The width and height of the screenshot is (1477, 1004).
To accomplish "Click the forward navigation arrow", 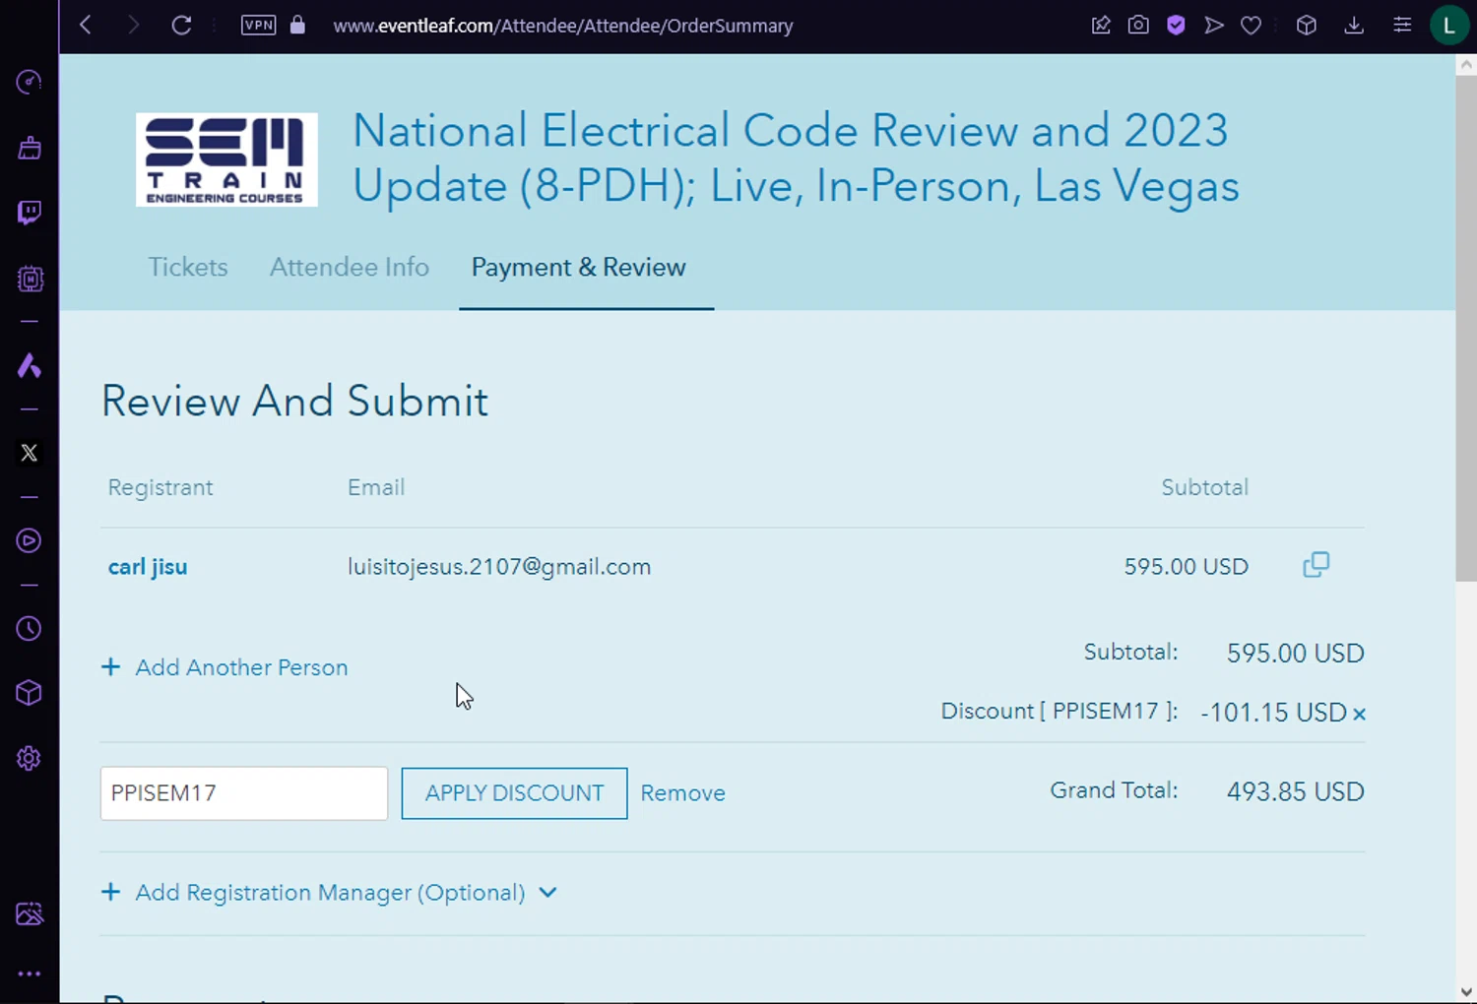I will coord(133,25).
